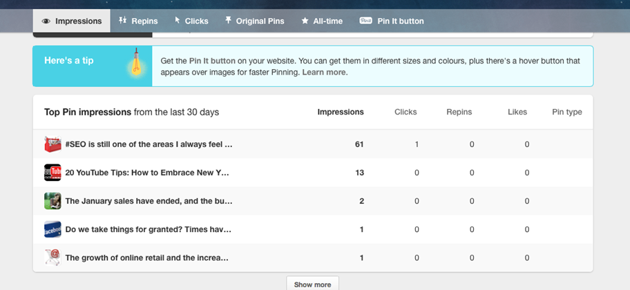The width and height of the screenshot is (630, 290).
Task: Open the '20 YouTube Tips' pin title
Action: click(146, 173)
